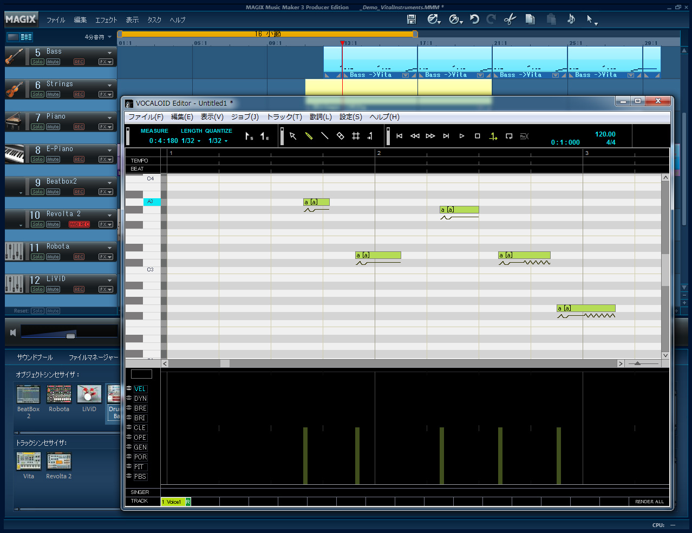The width and height of the screenshot is (692, 533).
Task: Select the eraser tool in VOCALOID Editor
Action: [x=340, y=136]
